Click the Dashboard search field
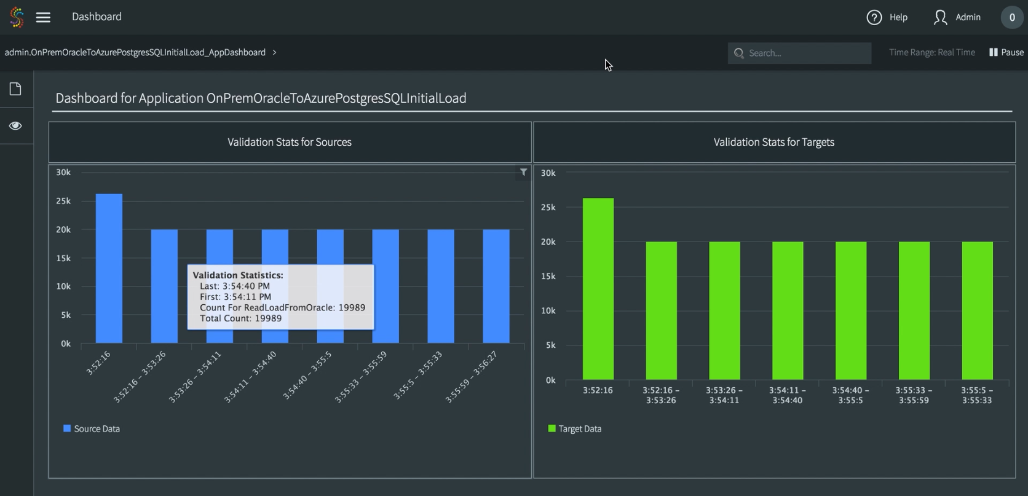Image resolution: width=1028 pixels, height=496 pixels. coord(799,53)
